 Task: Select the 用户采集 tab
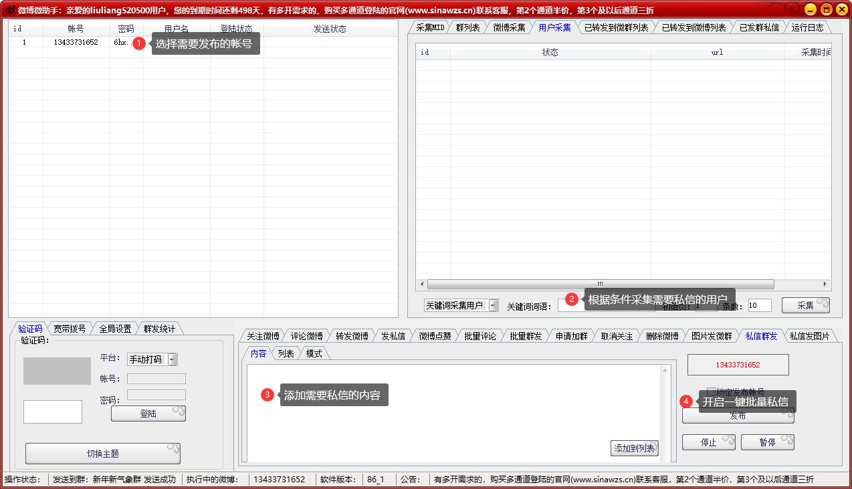[554, 27]
